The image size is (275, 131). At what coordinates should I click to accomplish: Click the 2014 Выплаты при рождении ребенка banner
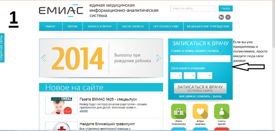(101, 58)
